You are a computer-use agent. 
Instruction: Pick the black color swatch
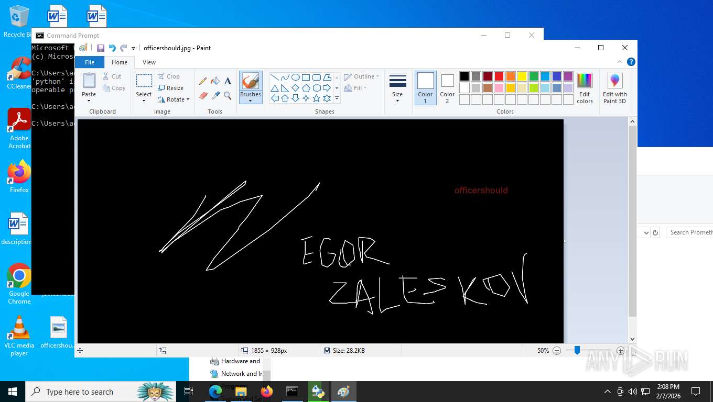coord(464,76)
